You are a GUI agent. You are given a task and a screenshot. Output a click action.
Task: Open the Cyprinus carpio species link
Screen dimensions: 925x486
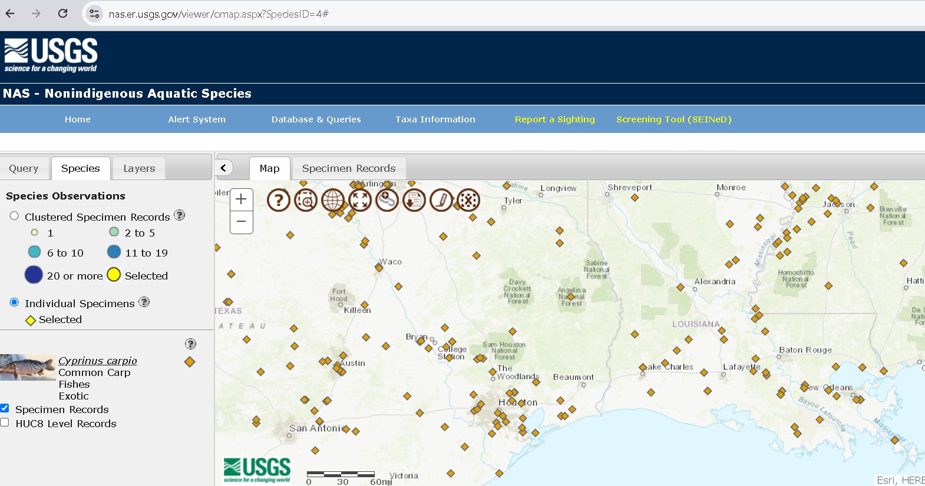(97, 361)
